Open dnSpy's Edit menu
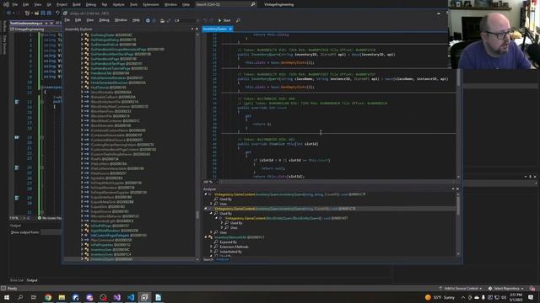The height and width of the screenshot is (303, 540). (x=78, y=20)
